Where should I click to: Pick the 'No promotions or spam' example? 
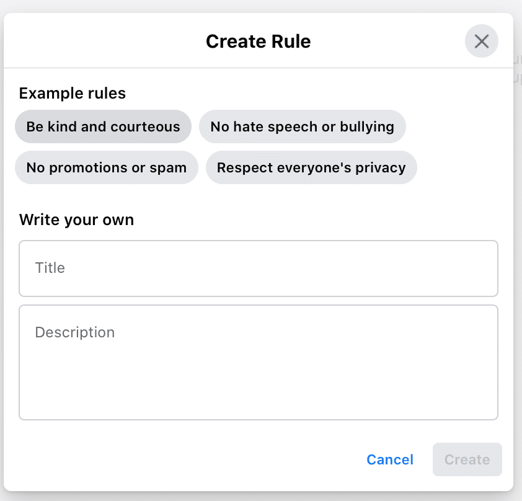pos(106,167)
